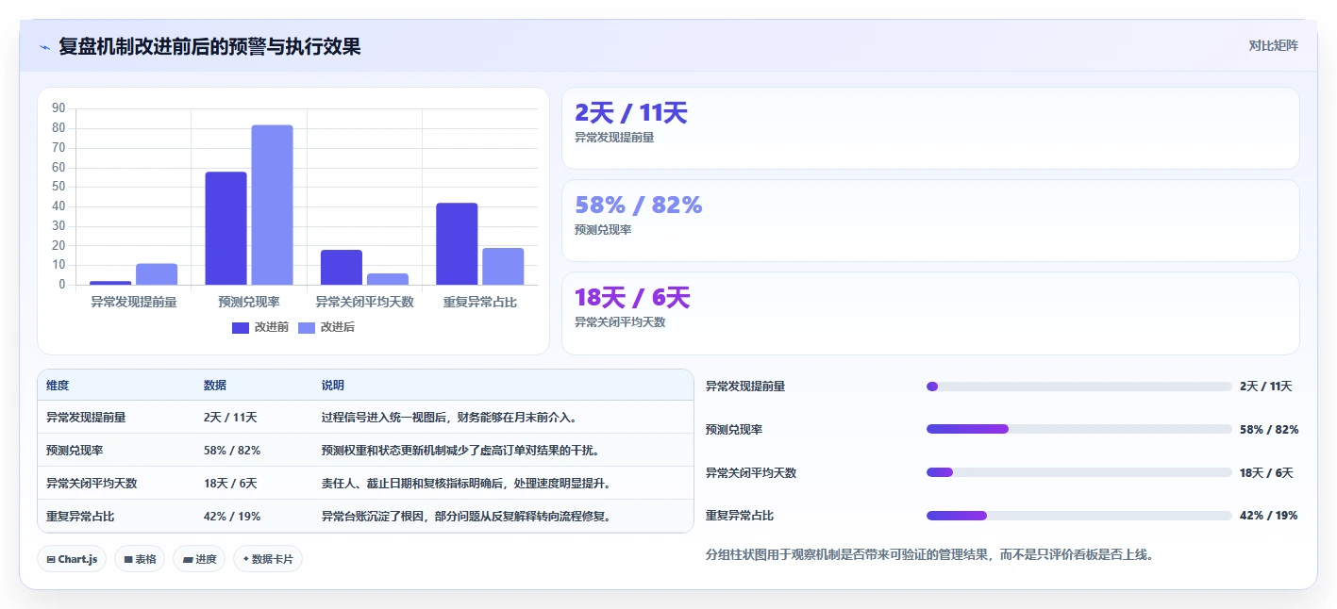Screen dimensions: 1337x609
Task: Click the 重复异常占比 chart axis label
Action: [480, 302]
